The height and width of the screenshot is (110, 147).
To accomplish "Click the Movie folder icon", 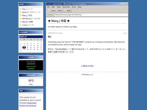I will [21, 22].
